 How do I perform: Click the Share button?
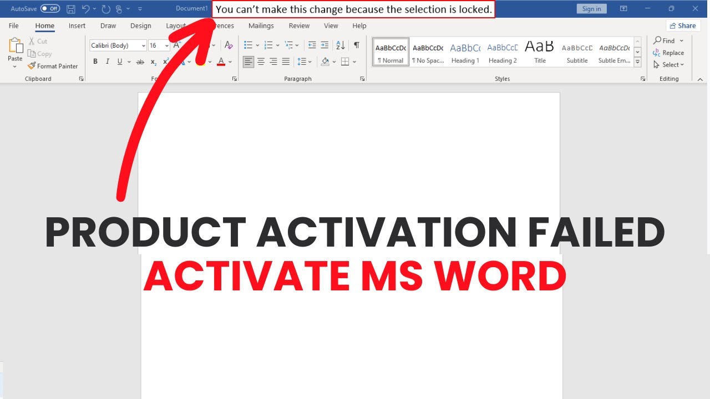click(x=683, y=25)
